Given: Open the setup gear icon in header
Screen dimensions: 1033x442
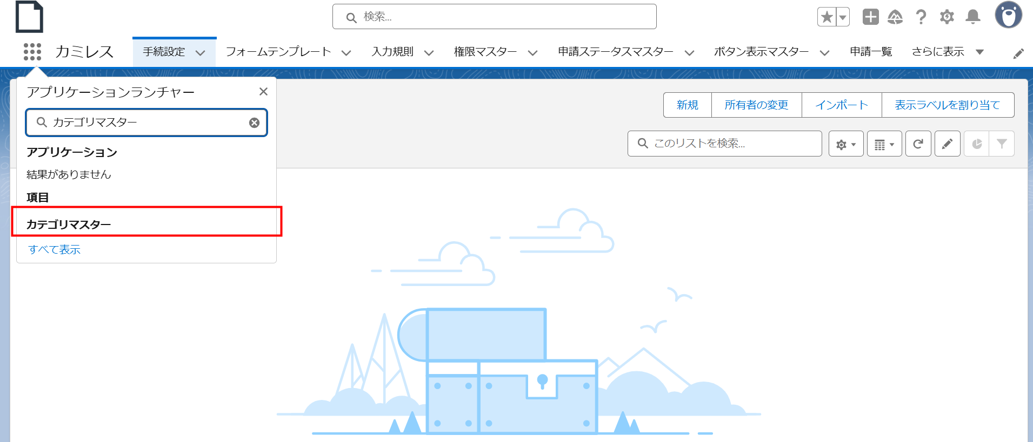Looking at the screenshot, I should [x=947, y=17].
